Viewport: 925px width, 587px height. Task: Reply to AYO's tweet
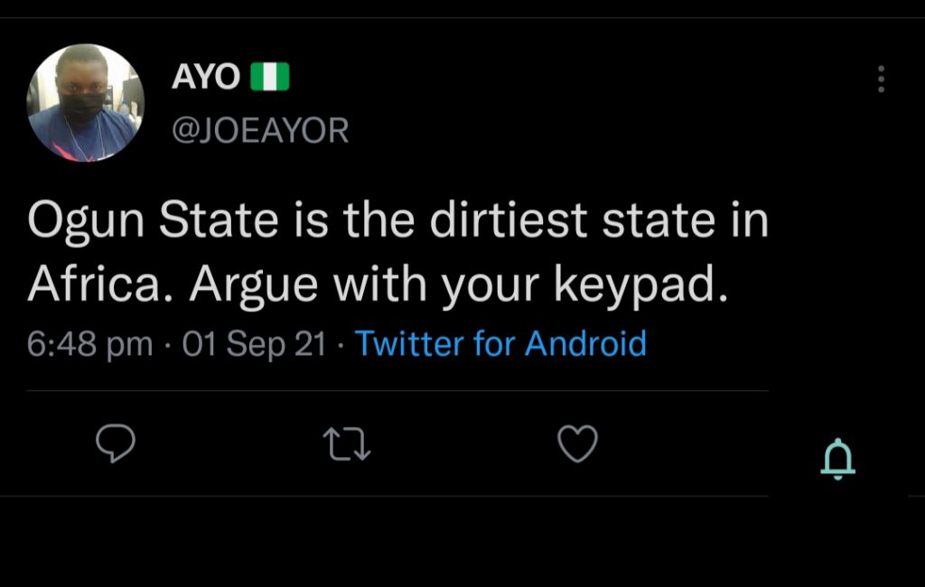tap(116, 443)
